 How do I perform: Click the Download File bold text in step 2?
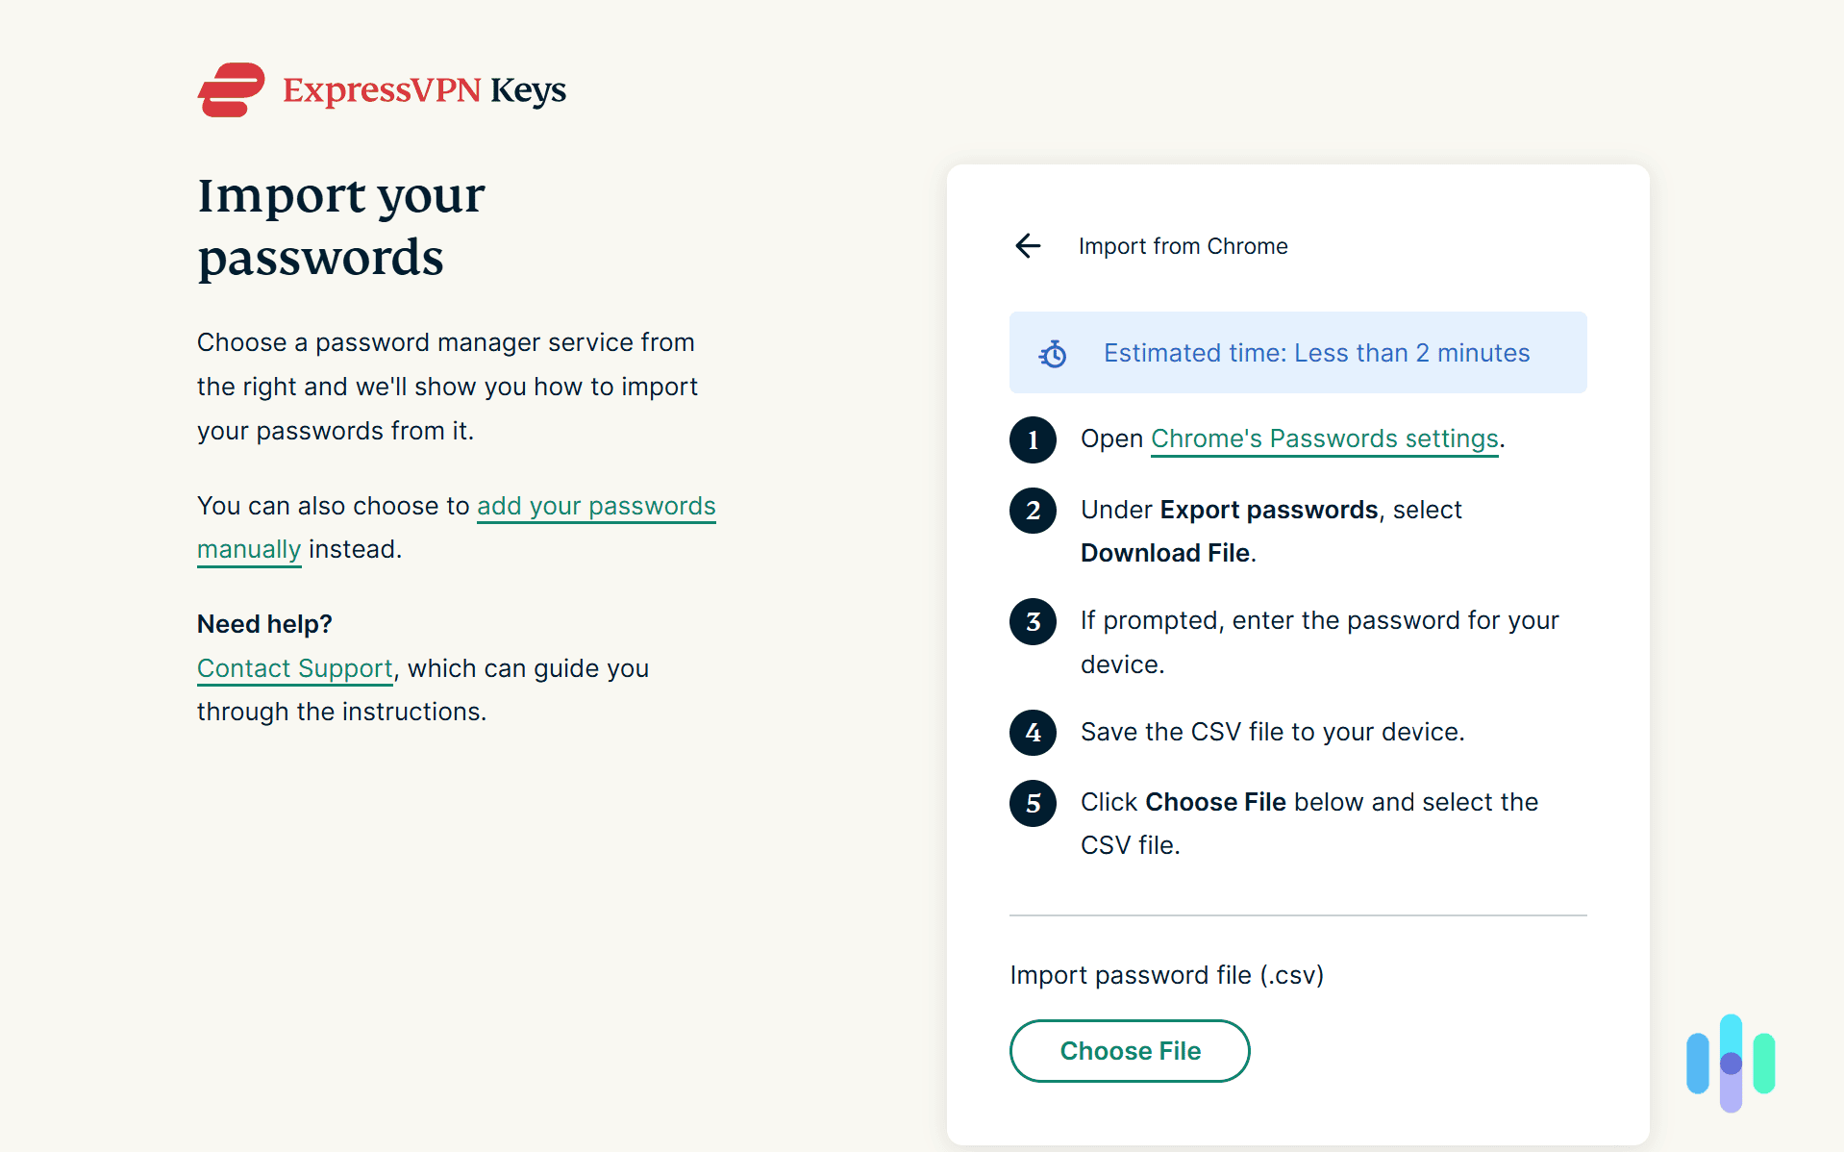[x=1165, y=553]
